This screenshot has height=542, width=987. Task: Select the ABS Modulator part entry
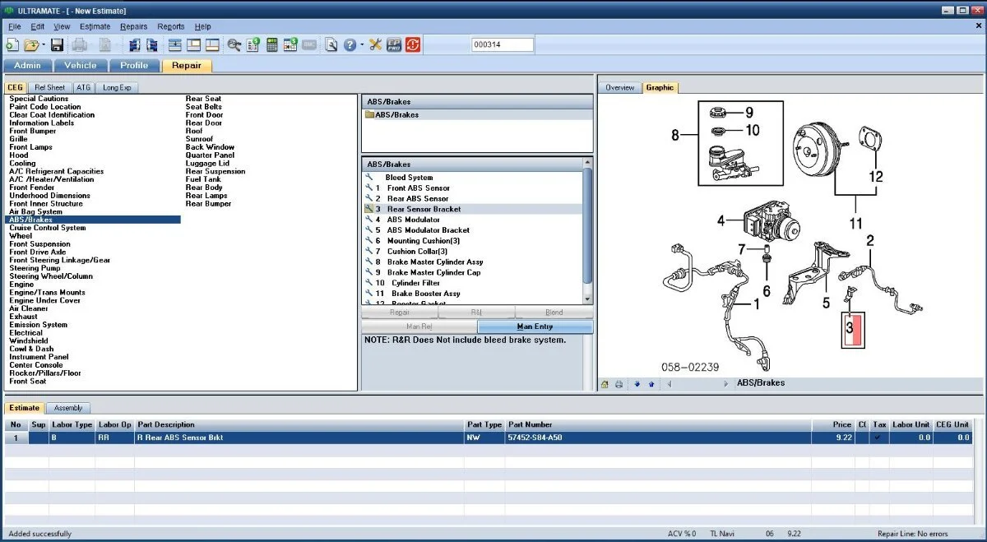click(413, 220)
